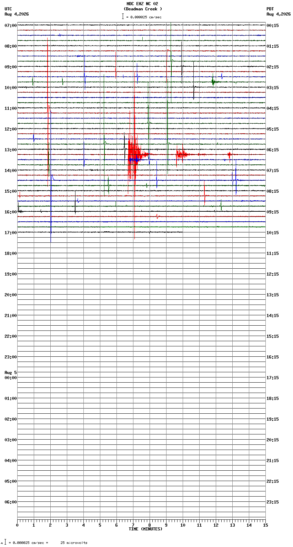Image resolution: width=293 pixels, height=547 pixels.
Task: Click the UTC '16:00' row label
Action: [x=11, y=212]
